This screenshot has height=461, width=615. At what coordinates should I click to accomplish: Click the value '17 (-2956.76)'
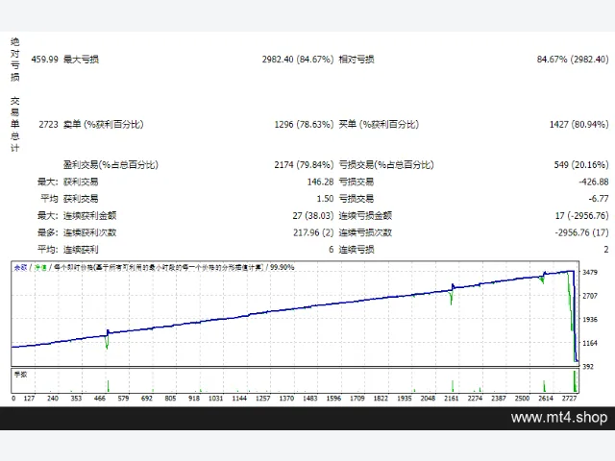tap(581, 215)
